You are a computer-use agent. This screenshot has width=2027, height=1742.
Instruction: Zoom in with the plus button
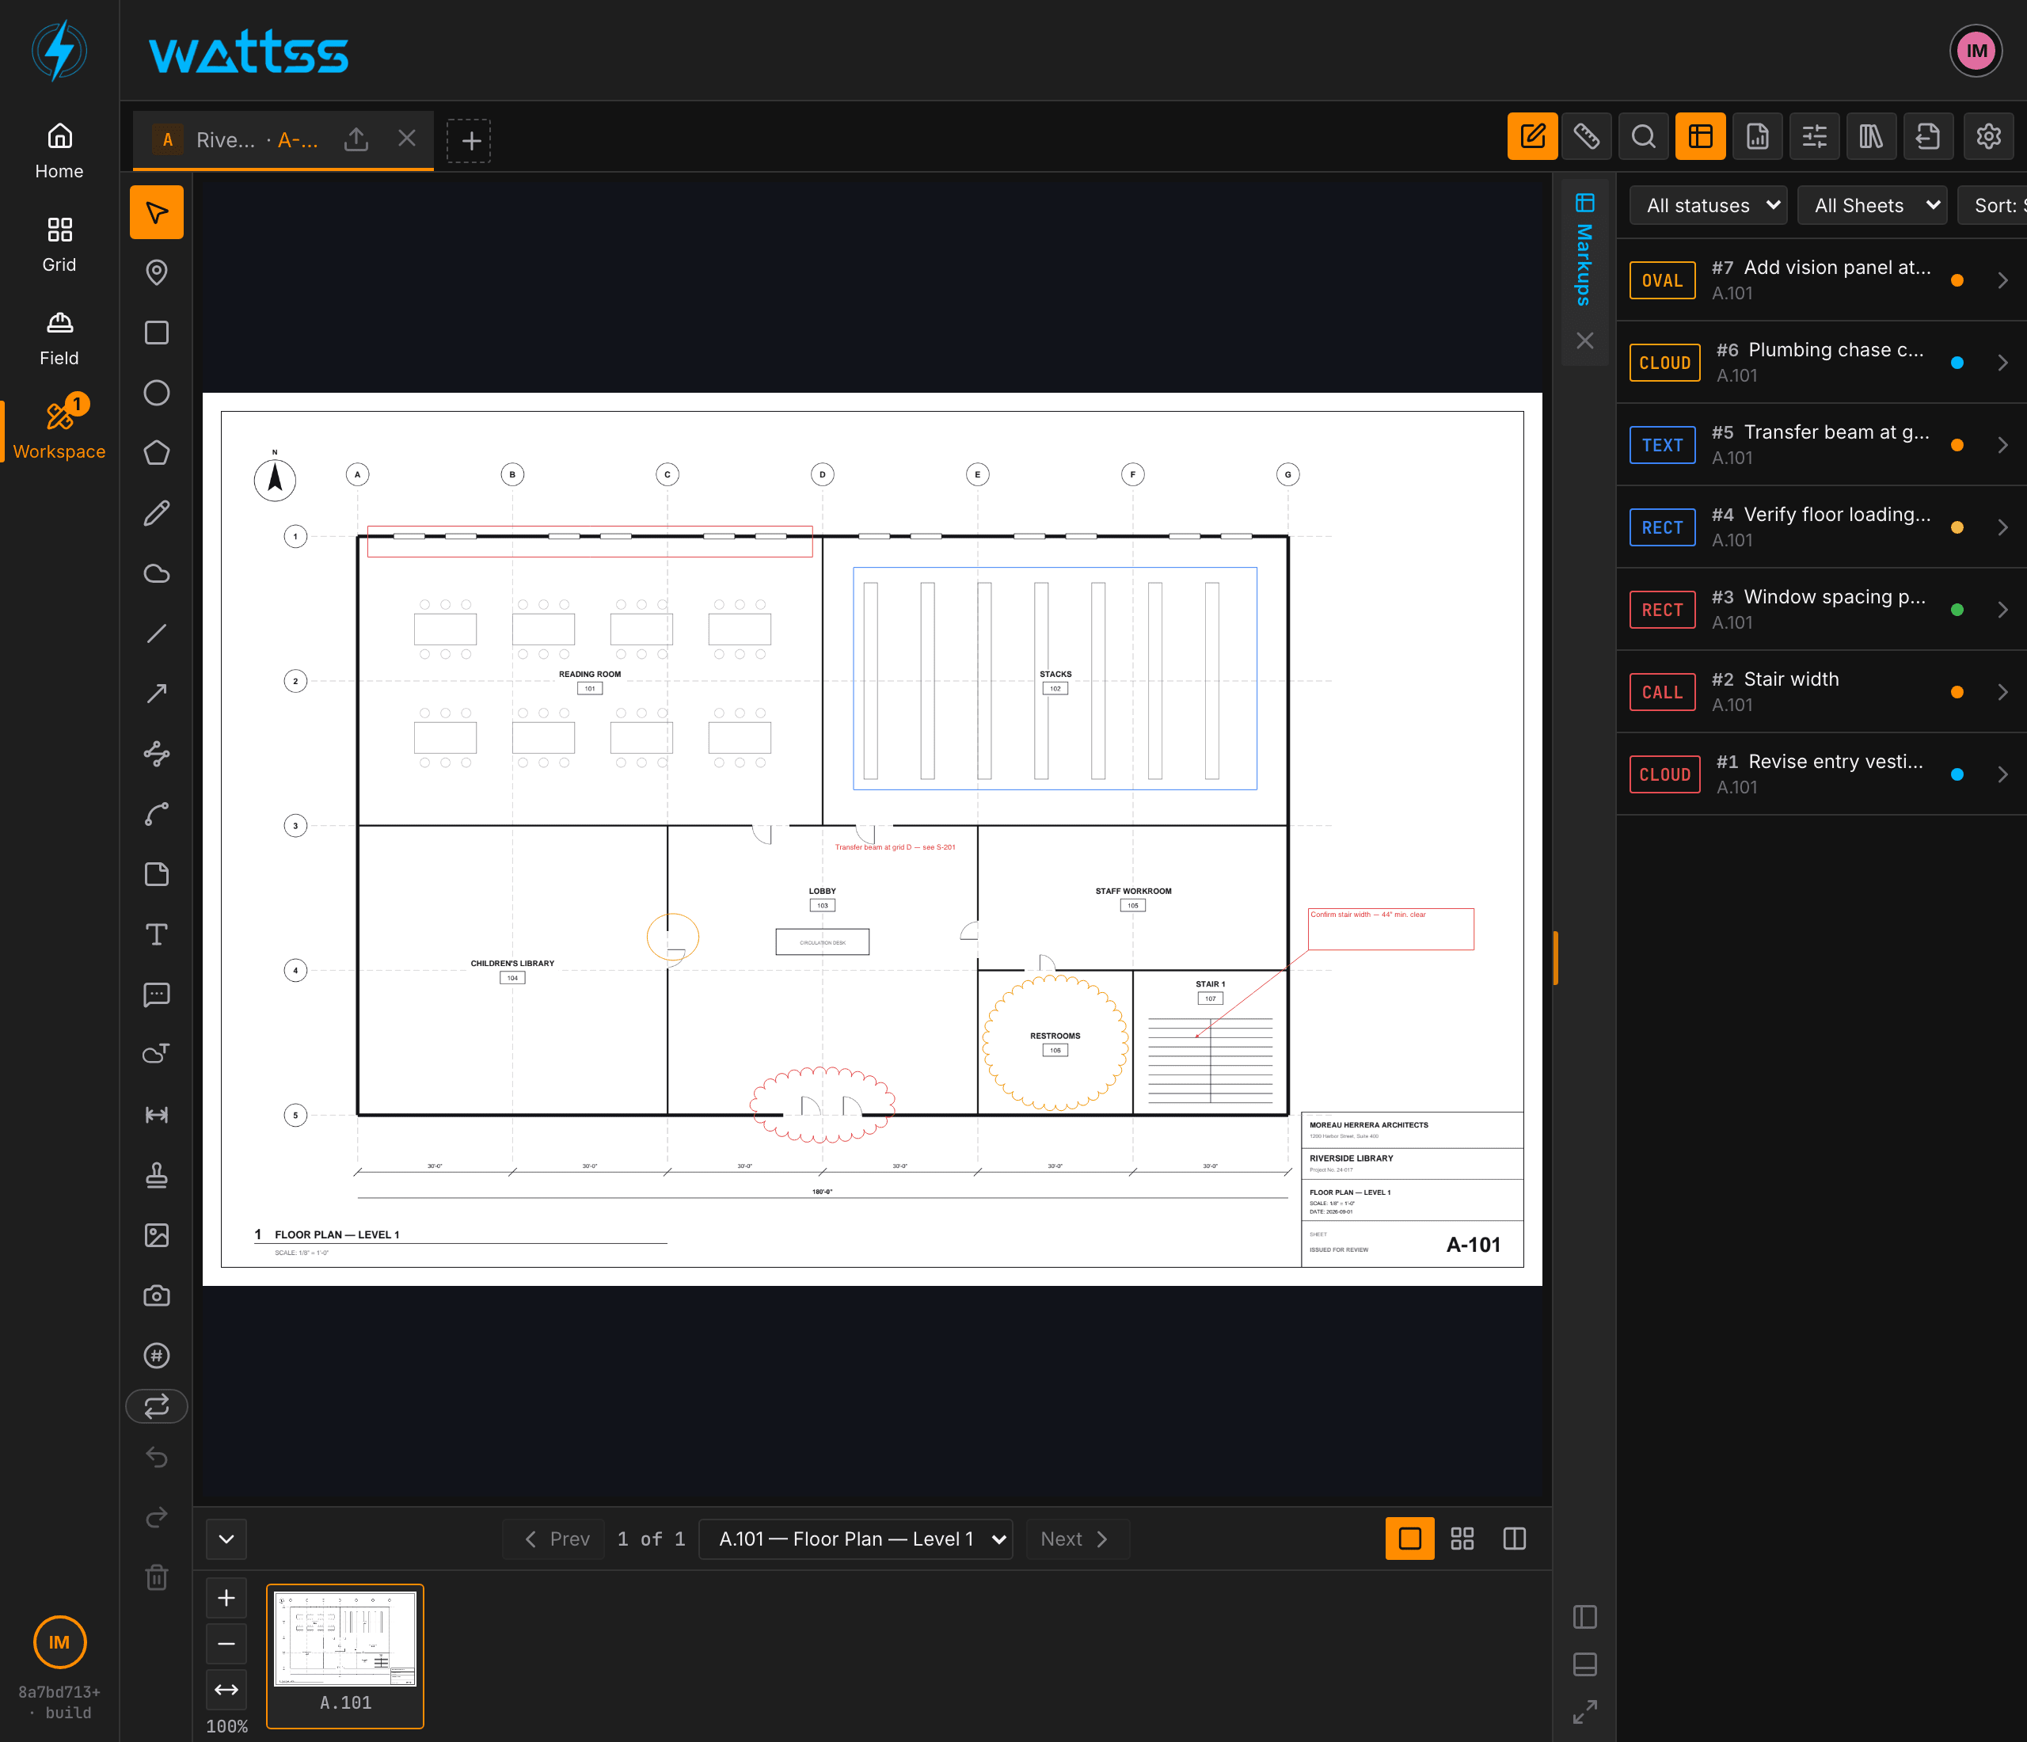click(x=226, y=1597)
